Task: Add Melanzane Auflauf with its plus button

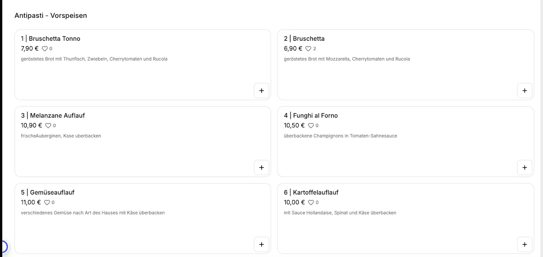Action: [261, 167]
